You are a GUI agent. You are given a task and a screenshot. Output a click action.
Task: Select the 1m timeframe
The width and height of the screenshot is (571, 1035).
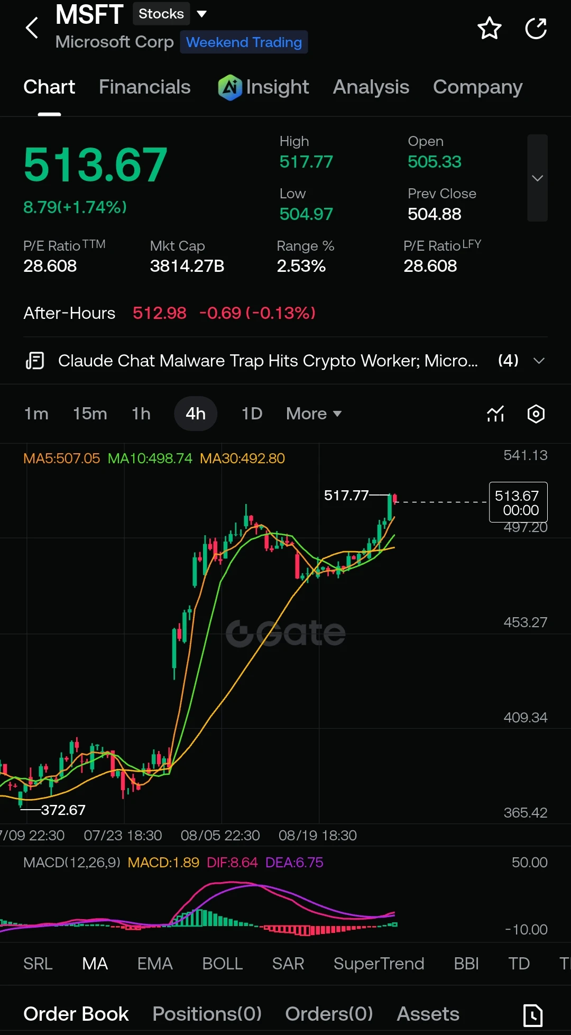click(36, 414)
